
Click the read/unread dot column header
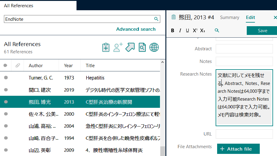click(x=5, y=65)
